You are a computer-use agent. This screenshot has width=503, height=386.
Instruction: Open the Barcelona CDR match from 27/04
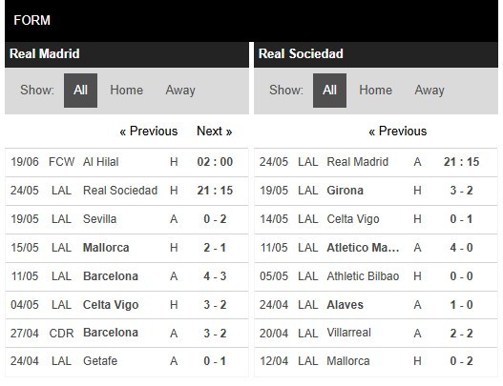click(127, 333)
